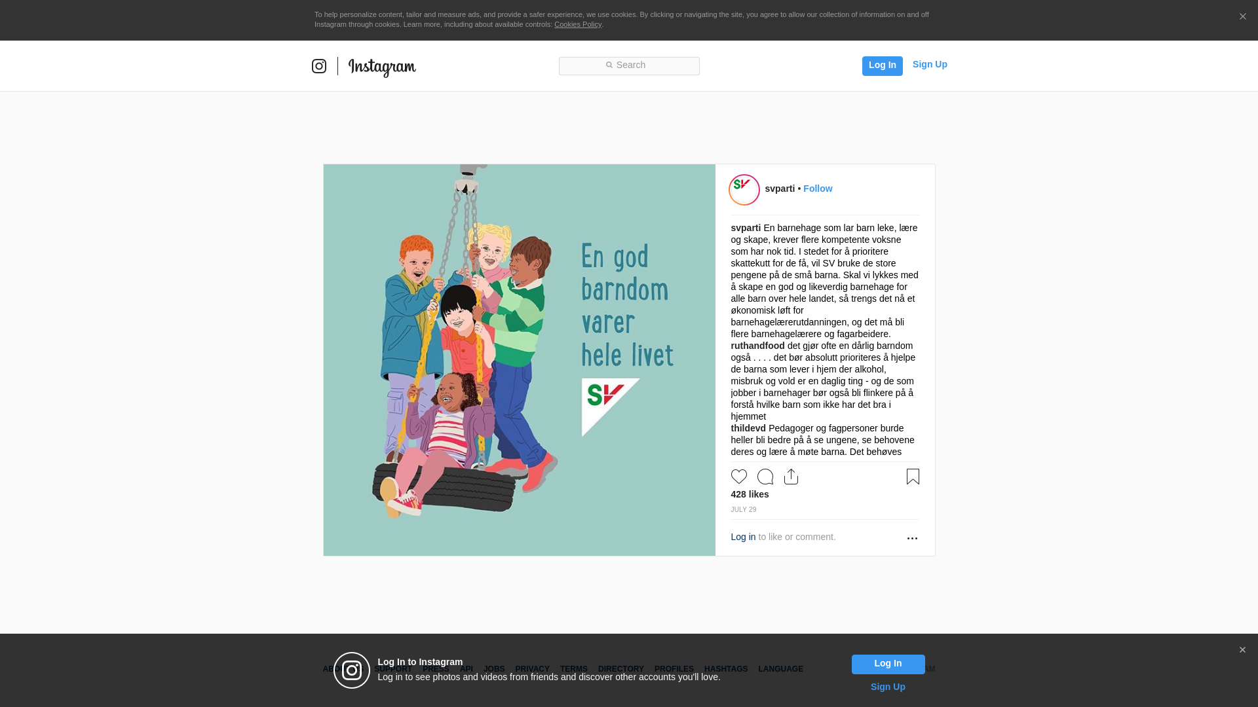Open ruthandfood commenter profile
Screen dimensions: 1258x707
(757, 346)
